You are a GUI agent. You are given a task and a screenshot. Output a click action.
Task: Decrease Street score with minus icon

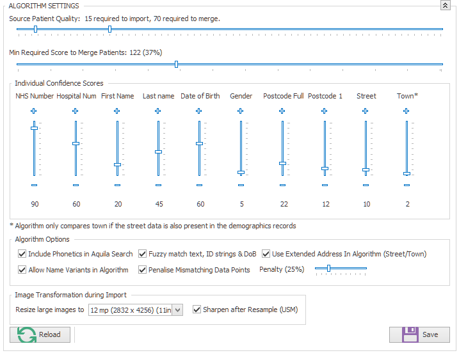click(366, 185)
